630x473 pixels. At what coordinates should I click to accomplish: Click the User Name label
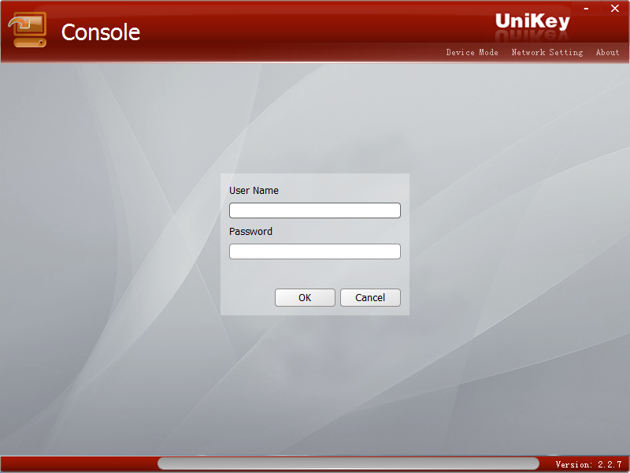[254, 190]
